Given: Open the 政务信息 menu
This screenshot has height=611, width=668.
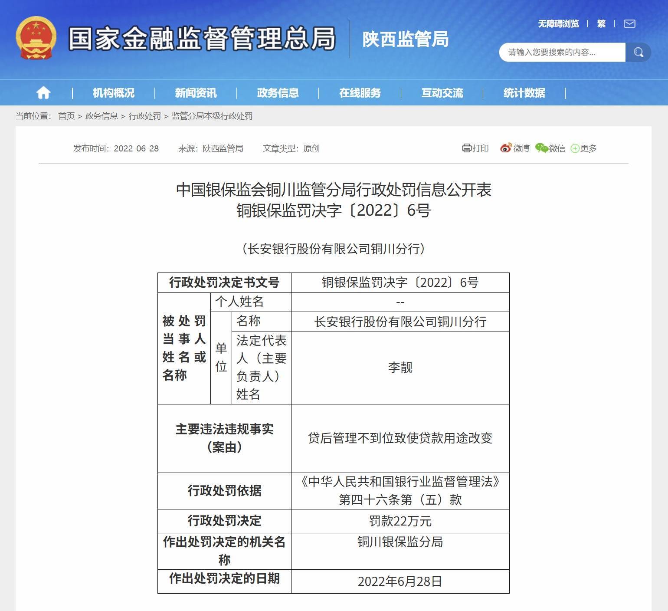Looking at the screenshot, I should coord(278,93).
